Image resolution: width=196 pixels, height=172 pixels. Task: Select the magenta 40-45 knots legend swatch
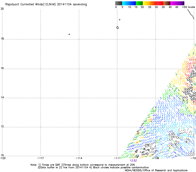[174, 3]
